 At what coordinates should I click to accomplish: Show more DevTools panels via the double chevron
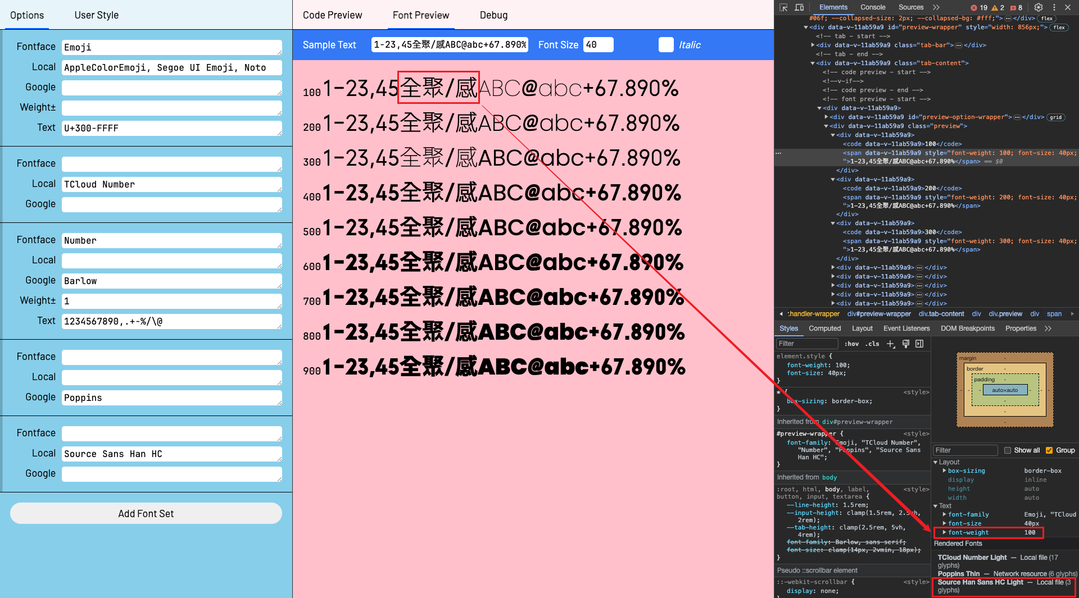coord(936,7)
